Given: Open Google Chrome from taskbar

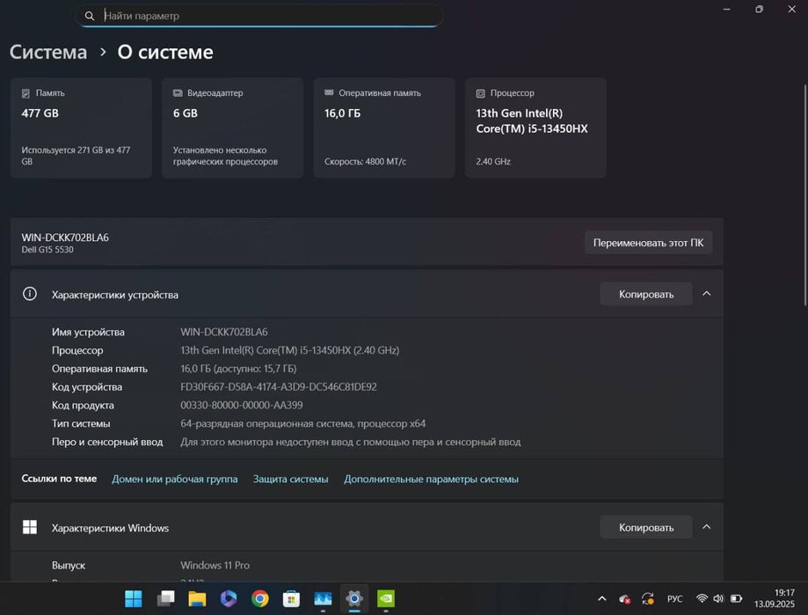Looking at the screenshot, I should 259,598.
